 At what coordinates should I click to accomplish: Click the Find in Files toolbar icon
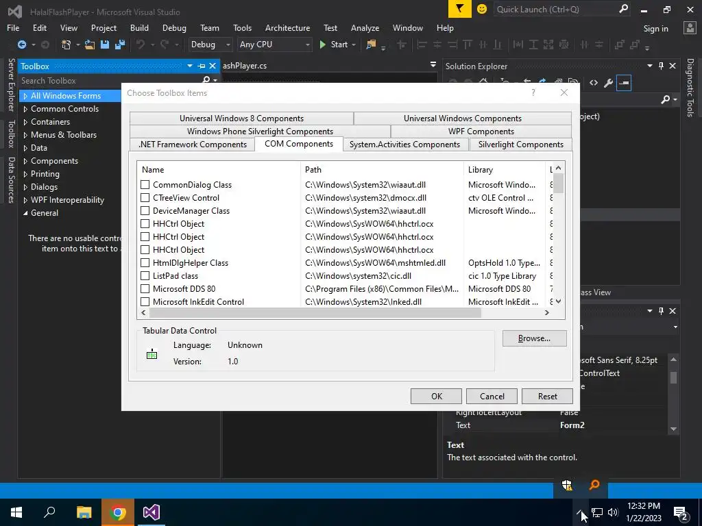click(371, 45)
